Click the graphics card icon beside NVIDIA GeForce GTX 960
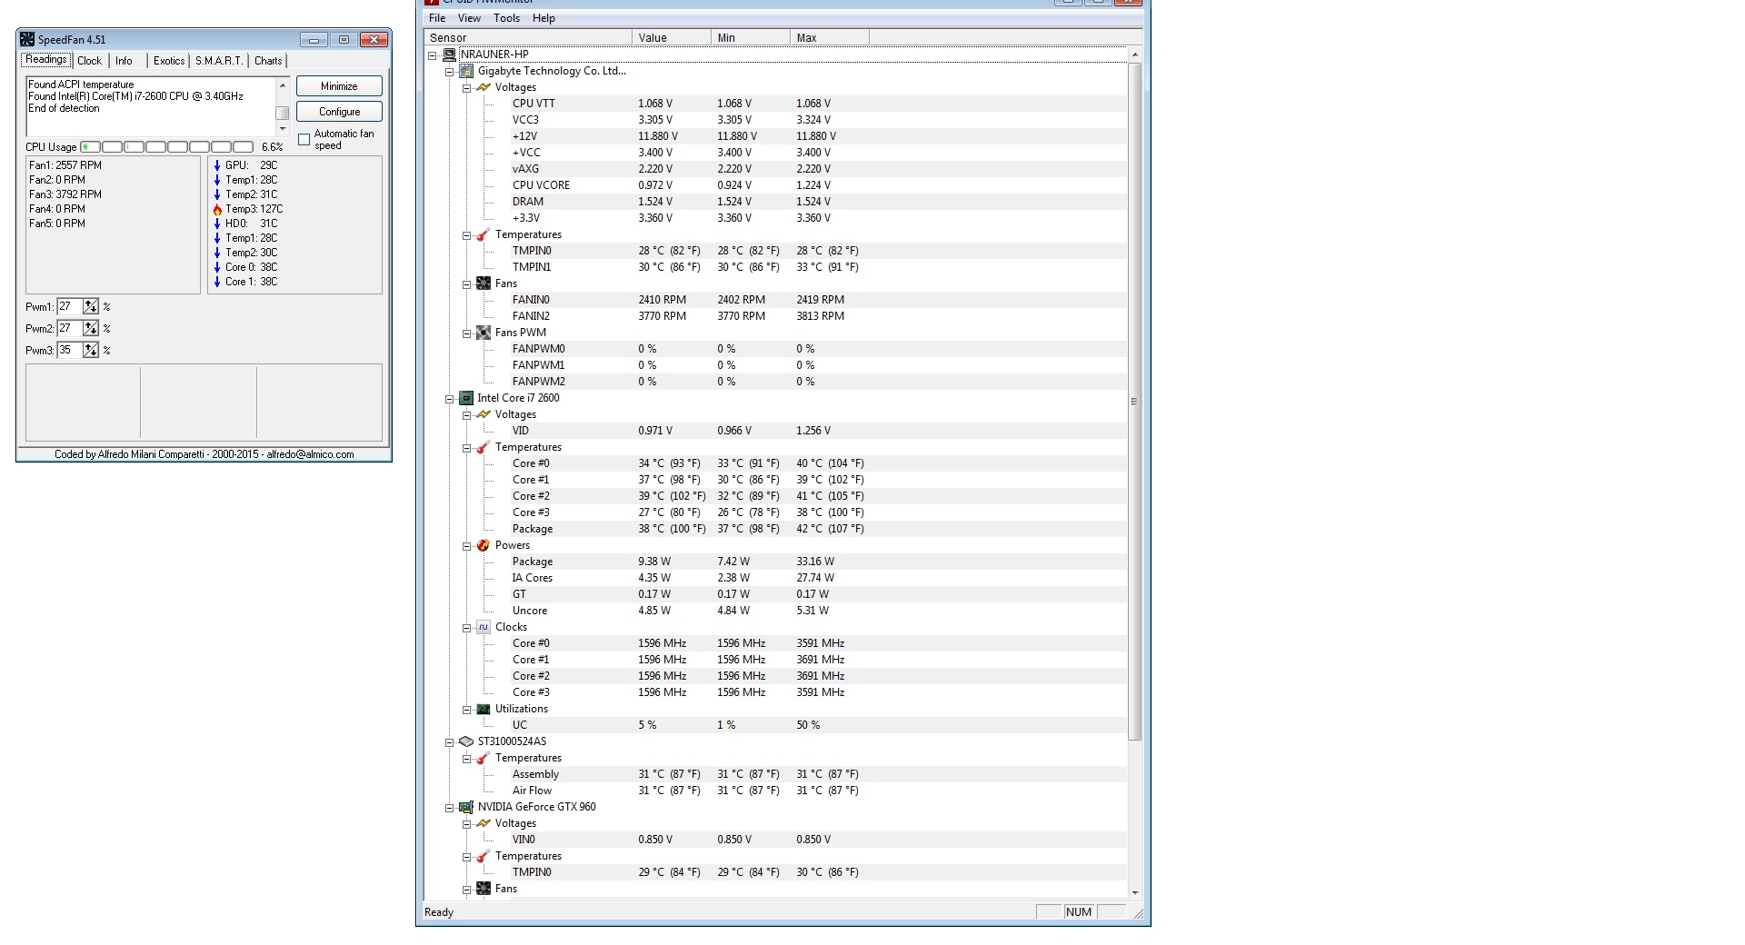 point(466,807)
